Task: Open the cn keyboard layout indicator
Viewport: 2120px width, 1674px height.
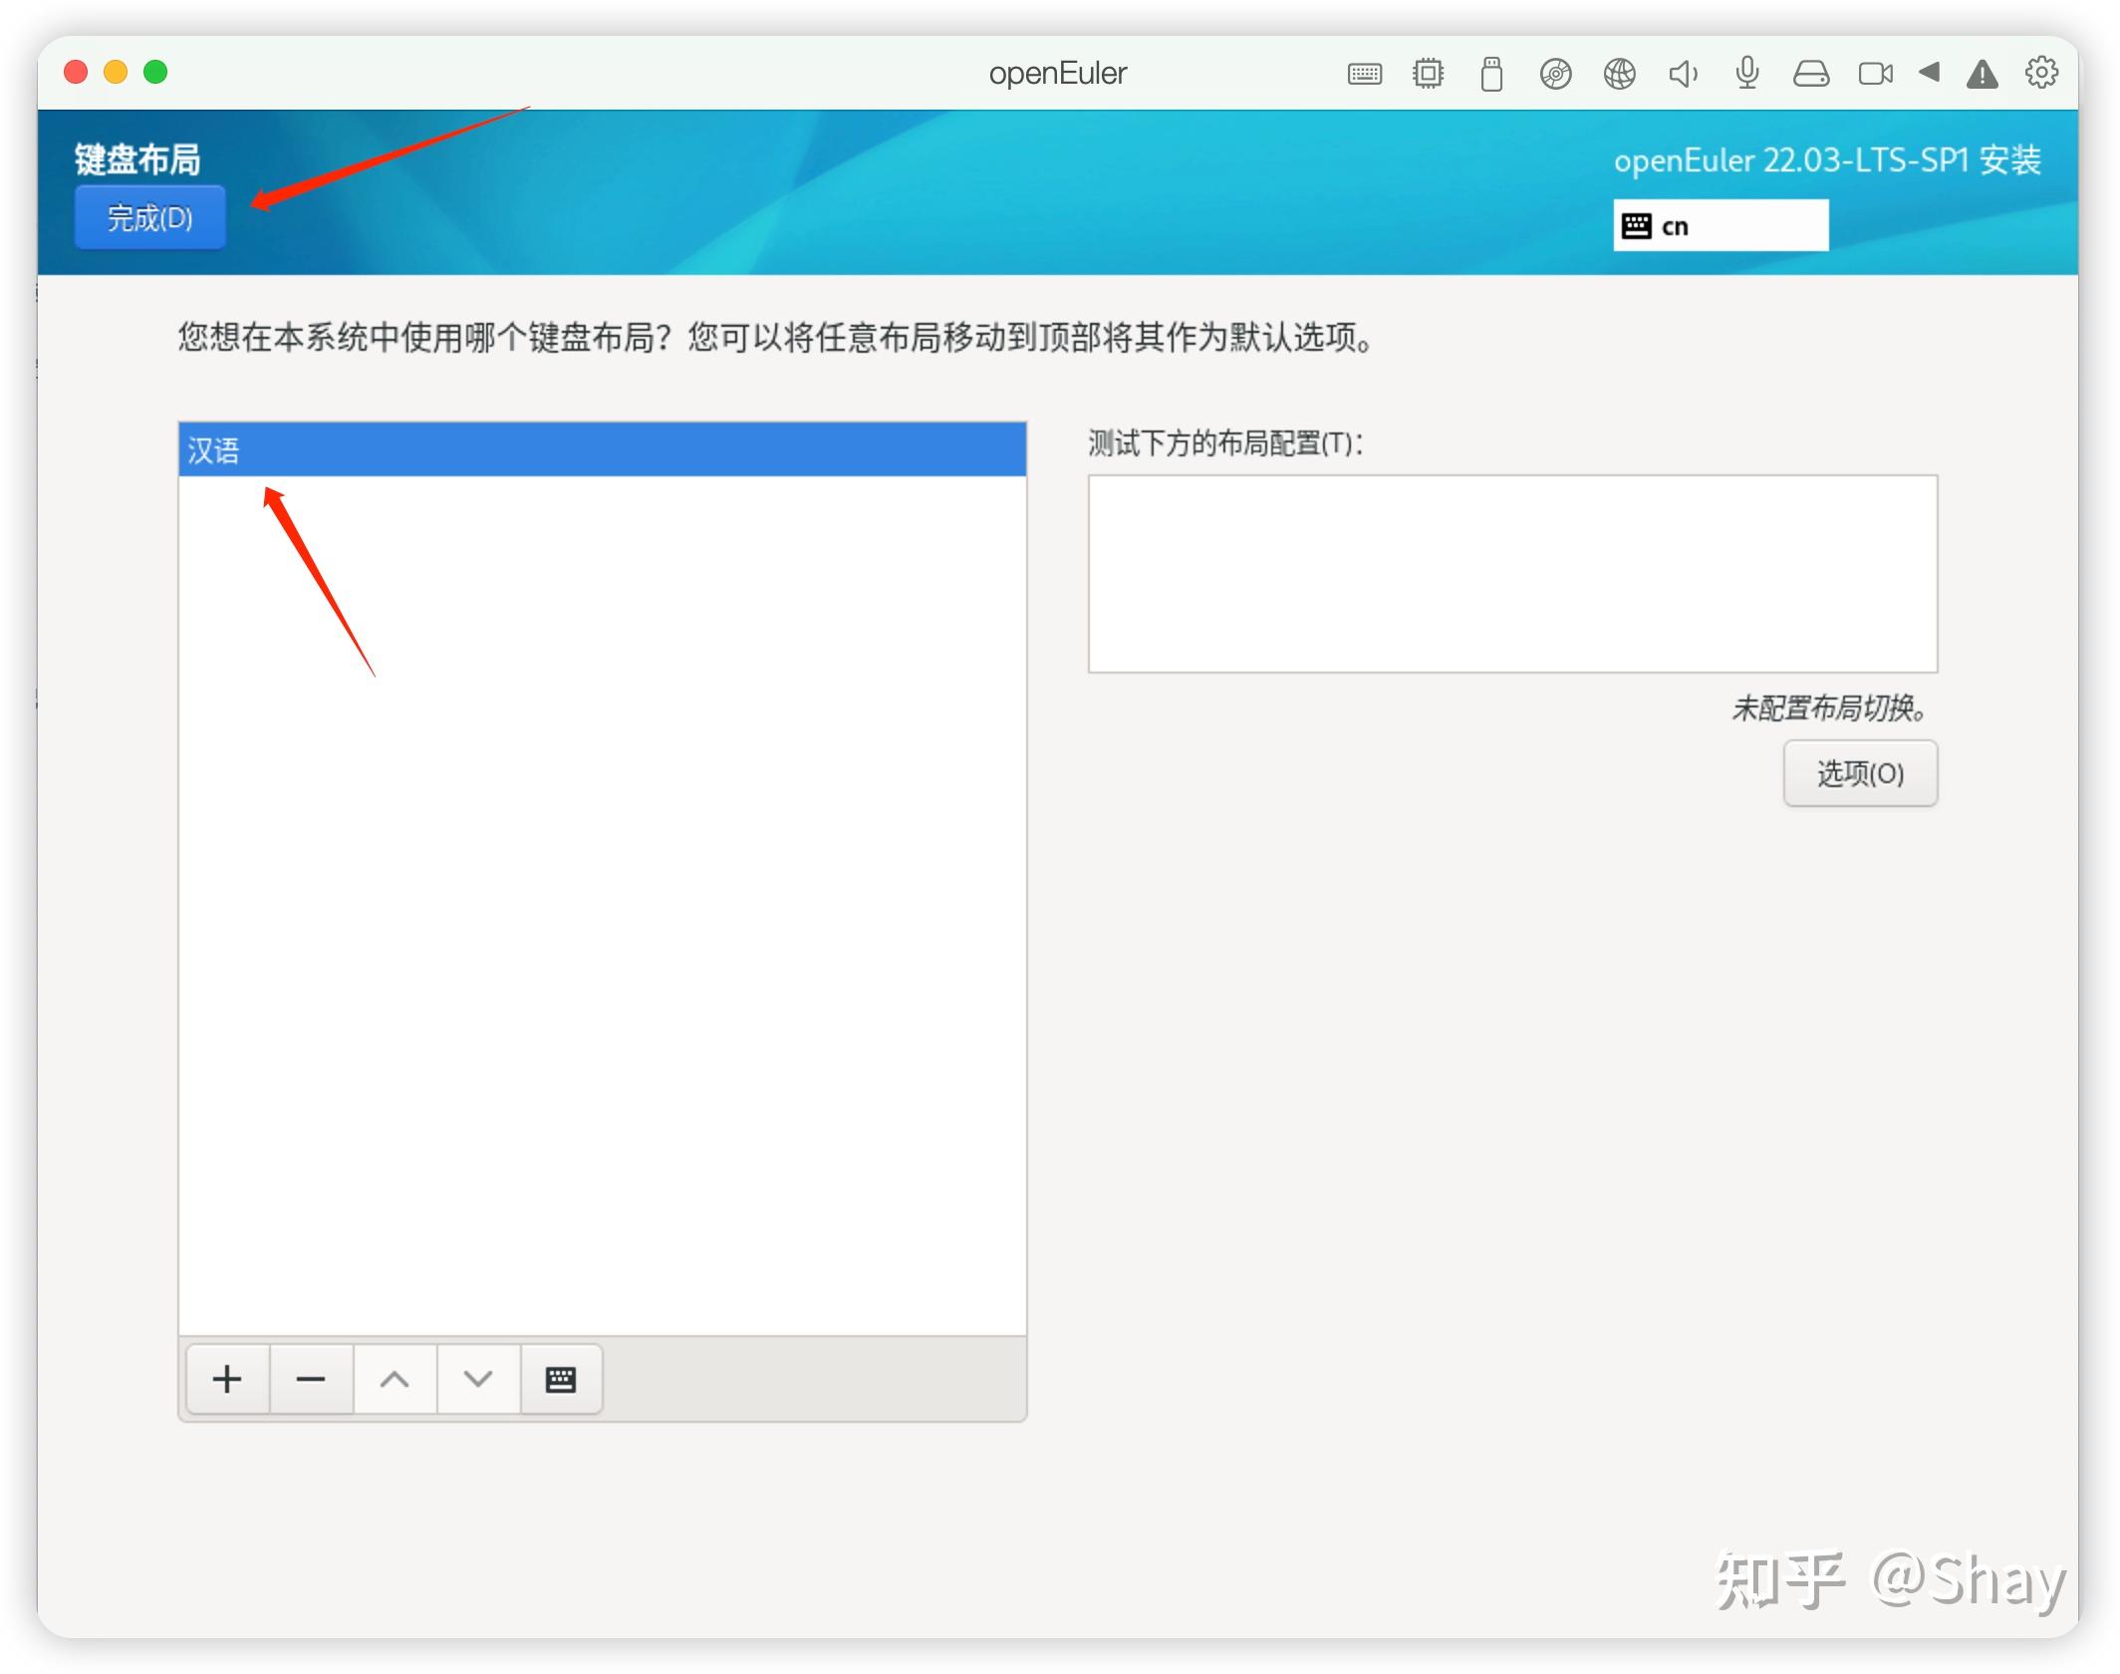Action: (1721, 225)
